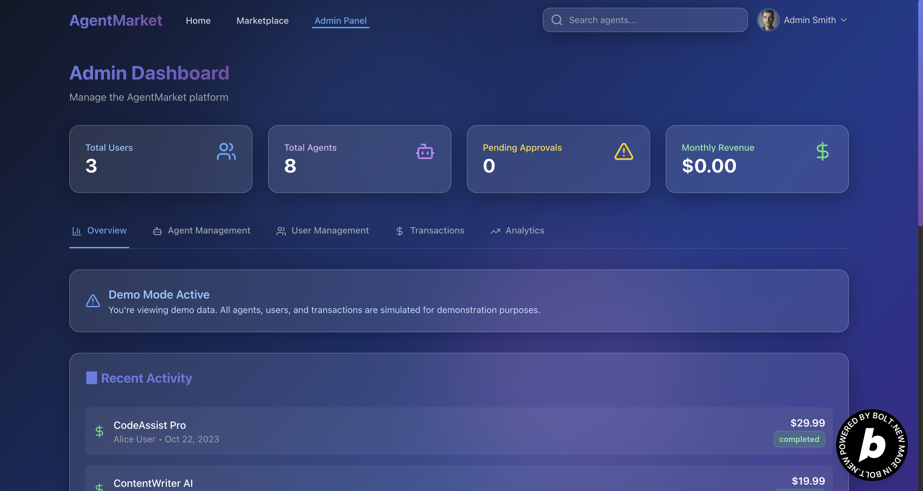This screenshot has height=491, width=923.
Task: Click the Powered by Bolt badge
Action: pos(872,445)
